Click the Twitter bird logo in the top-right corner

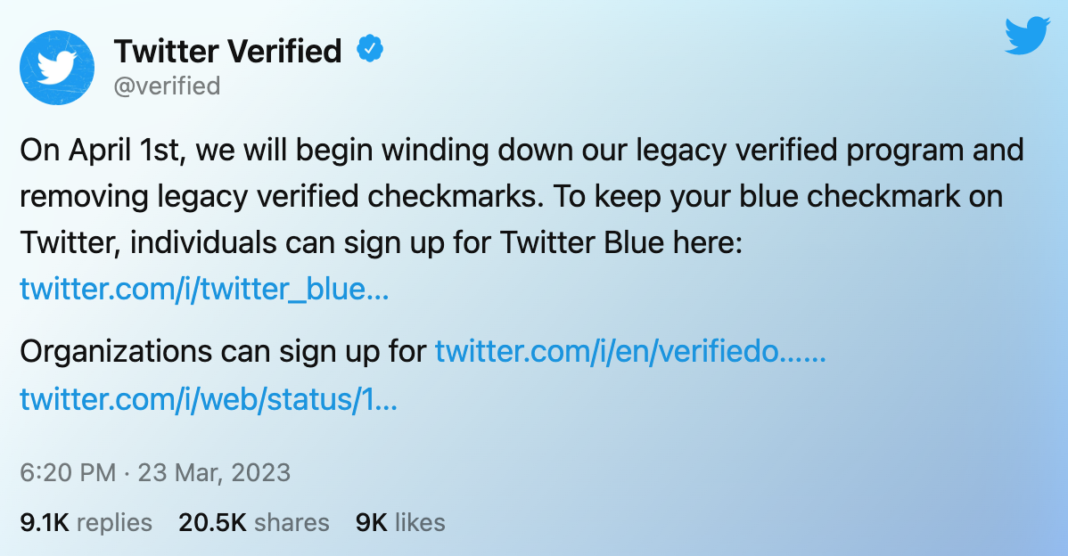pyautogui.click(x=1026, y=36)
